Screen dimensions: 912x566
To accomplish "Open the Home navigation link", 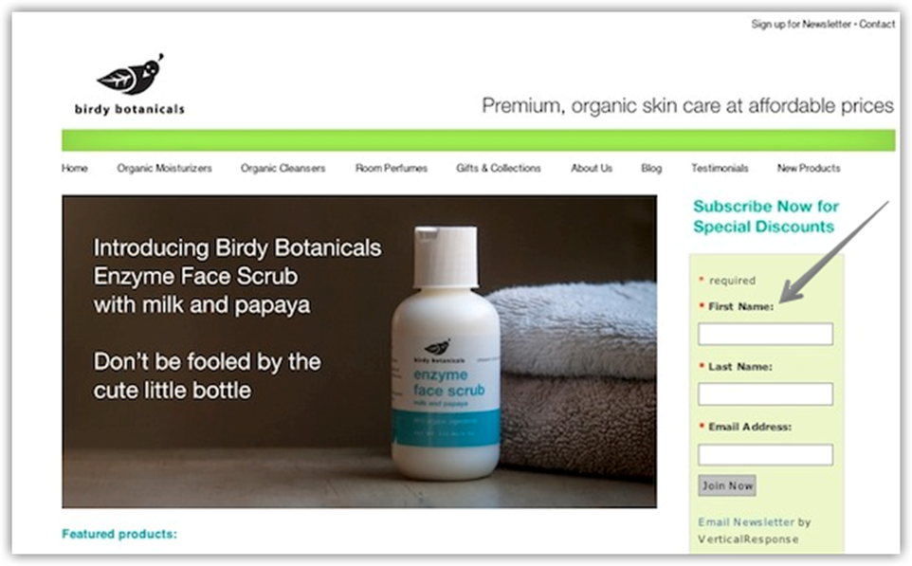I will pyautogui.click(x=75, y=168).
